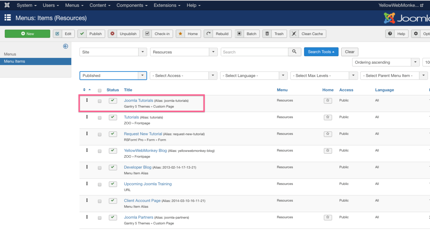
Task: Open the Select Max Levels dropdown
Action: (324, 76)
